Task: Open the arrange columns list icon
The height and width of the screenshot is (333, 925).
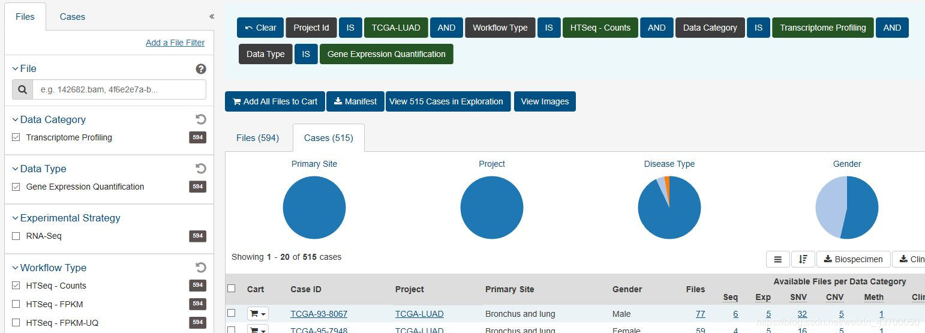Action: pyautogui.click(x=777, y=259)
